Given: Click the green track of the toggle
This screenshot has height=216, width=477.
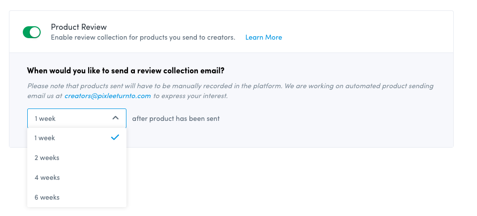Looking at the screenshot, I should tap(27, 32).
